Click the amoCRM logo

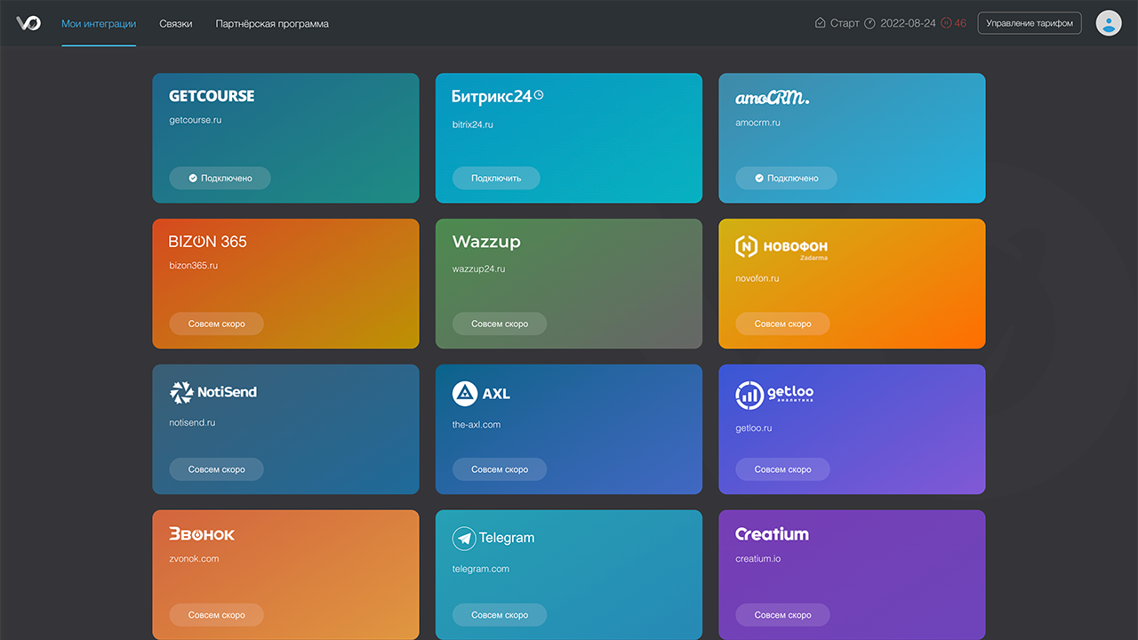[772, 98]
